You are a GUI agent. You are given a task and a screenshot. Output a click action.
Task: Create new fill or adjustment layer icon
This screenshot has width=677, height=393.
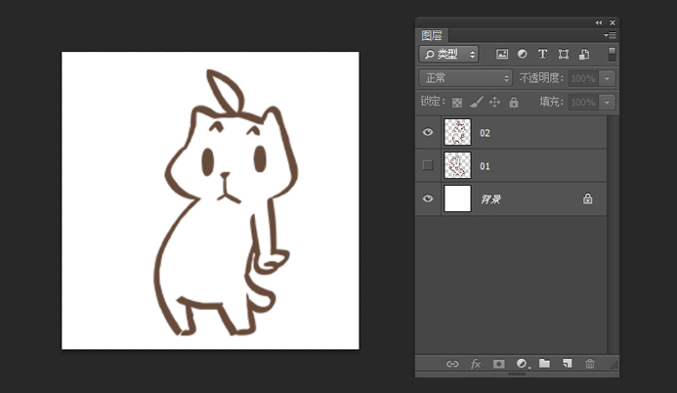pos(522,364)
